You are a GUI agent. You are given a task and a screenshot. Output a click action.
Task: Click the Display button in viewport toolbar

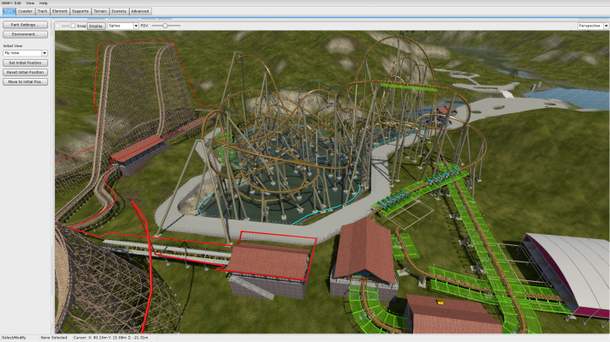95,26
